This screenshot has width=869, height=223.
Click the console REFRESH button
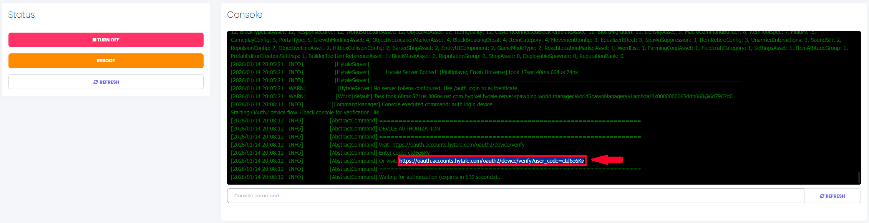point(833,196)
